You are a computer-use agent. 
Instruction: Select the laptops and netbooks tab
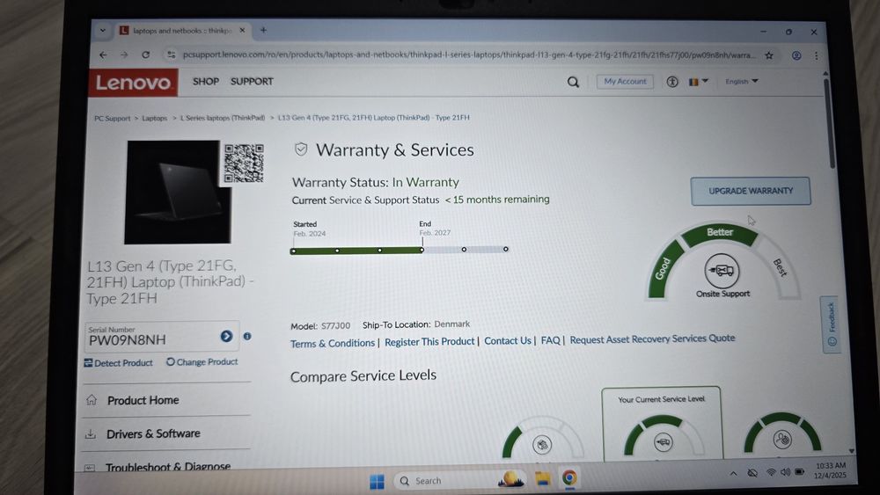(183, 31)
